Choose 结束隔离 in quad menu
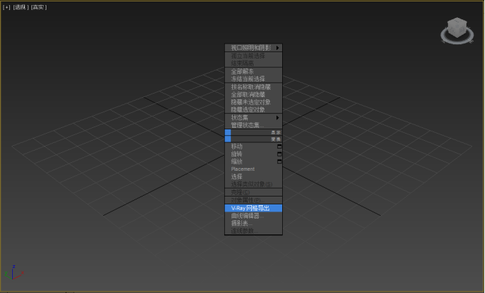The image size is (485, 293). pos(254,63)
